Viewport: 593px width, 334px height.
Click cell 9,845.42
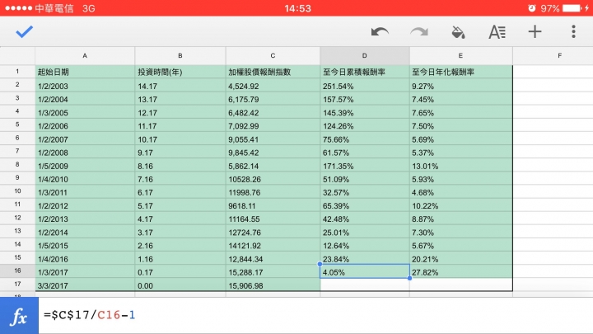(x=273, y=153)
